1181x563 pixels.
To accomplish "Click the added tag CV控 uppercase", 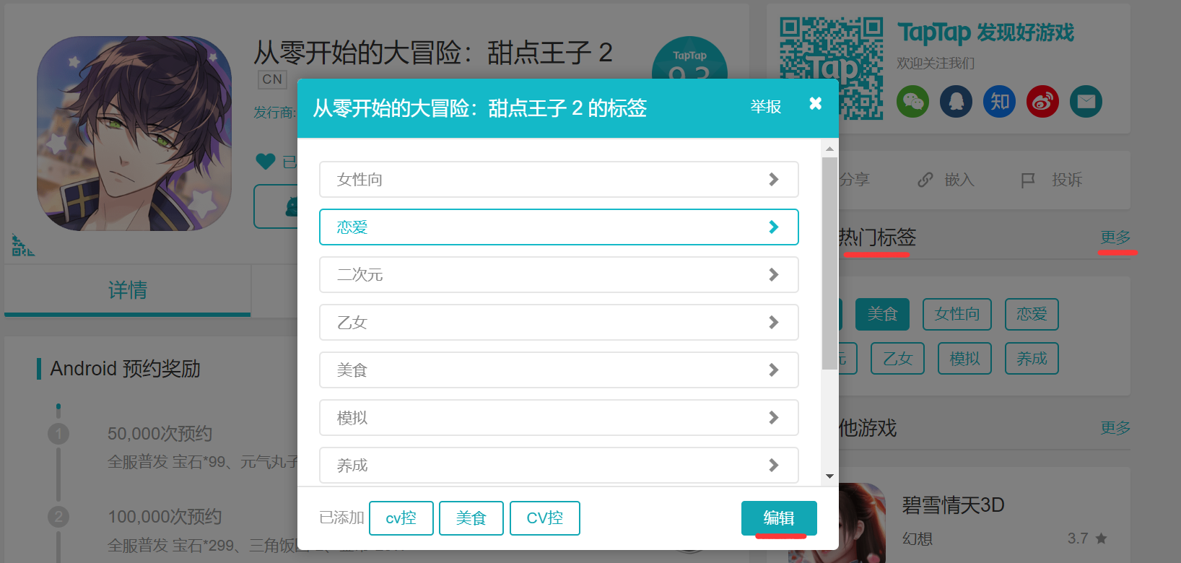I will pyautogui.click(x=545, y=518).
